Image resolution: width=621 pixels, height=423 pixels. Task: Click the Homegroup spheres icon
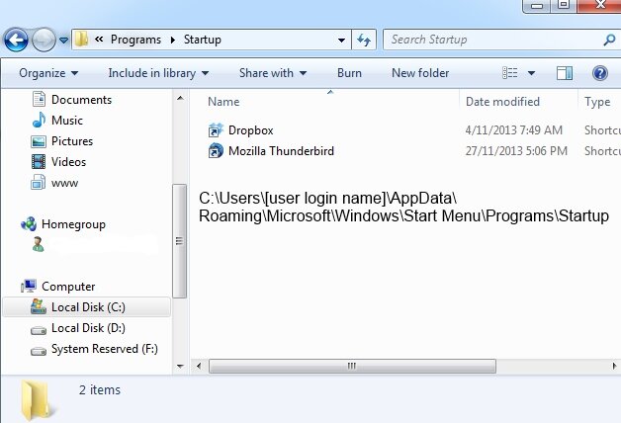[29, 224]
